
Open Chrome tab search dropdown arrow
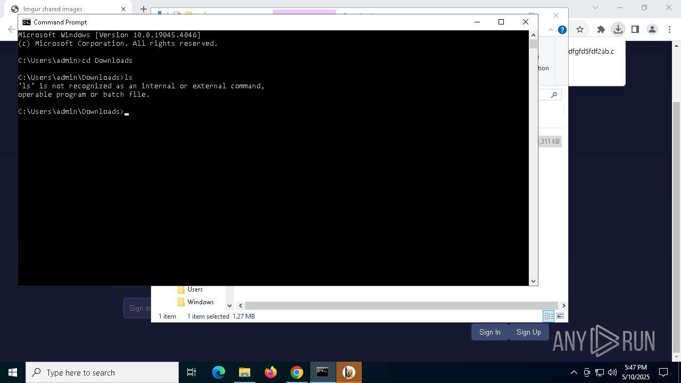click(x=595, y=7)
